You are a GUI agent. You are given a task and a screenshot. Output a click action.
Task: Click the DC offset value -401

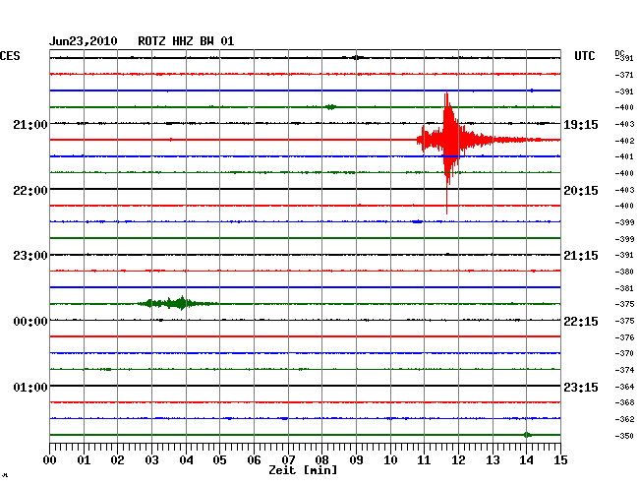click(624, 157)
